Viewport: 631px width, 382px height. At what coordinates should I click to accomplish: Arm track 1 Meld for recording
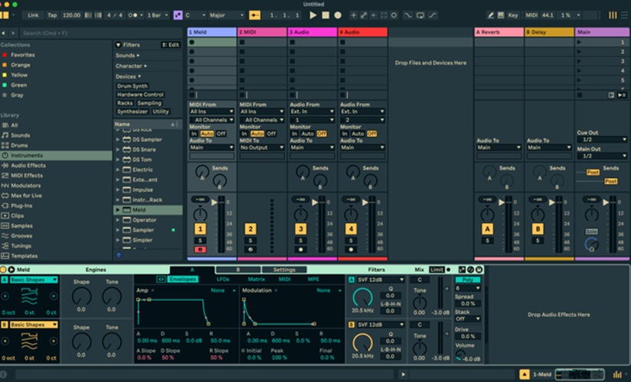(200, 250)
